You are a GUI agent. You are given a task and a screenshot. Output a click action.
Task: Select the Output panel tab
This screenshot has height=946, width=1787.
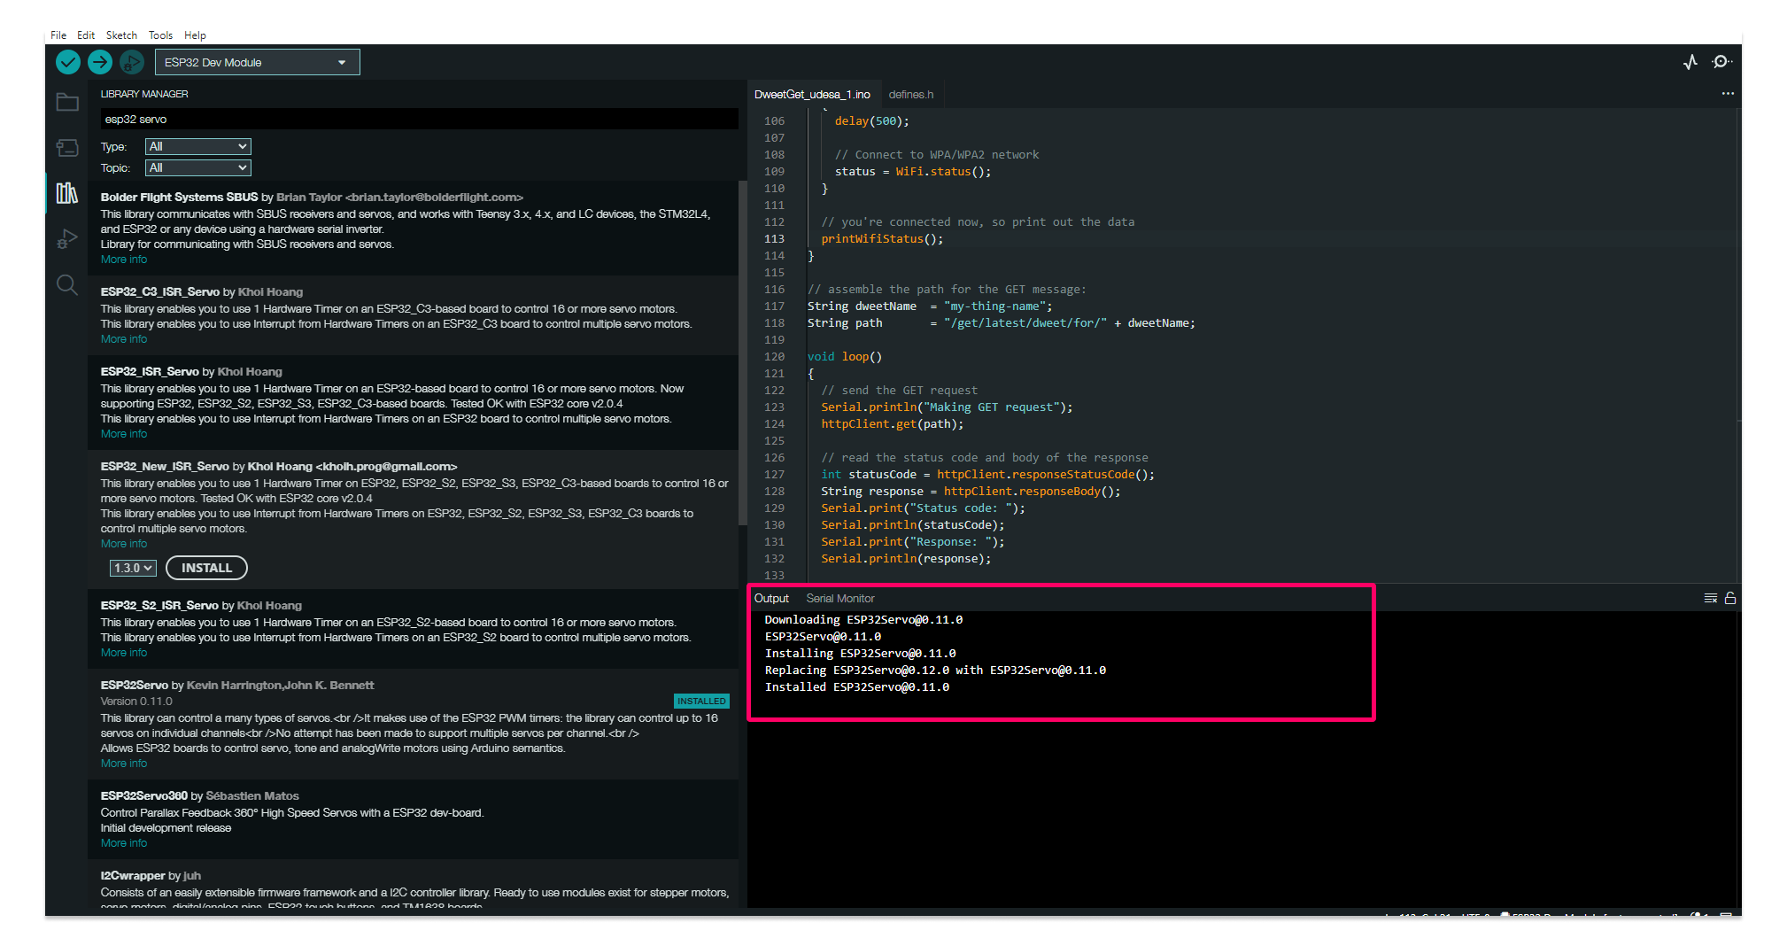771,599
